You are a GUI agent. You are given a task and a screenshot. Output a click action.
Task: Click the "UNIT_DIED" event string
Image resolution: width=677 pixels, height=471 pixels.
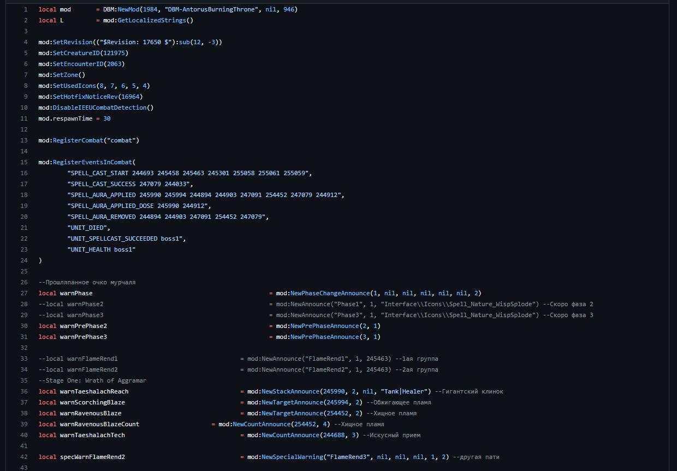click(x=87, y=228)
